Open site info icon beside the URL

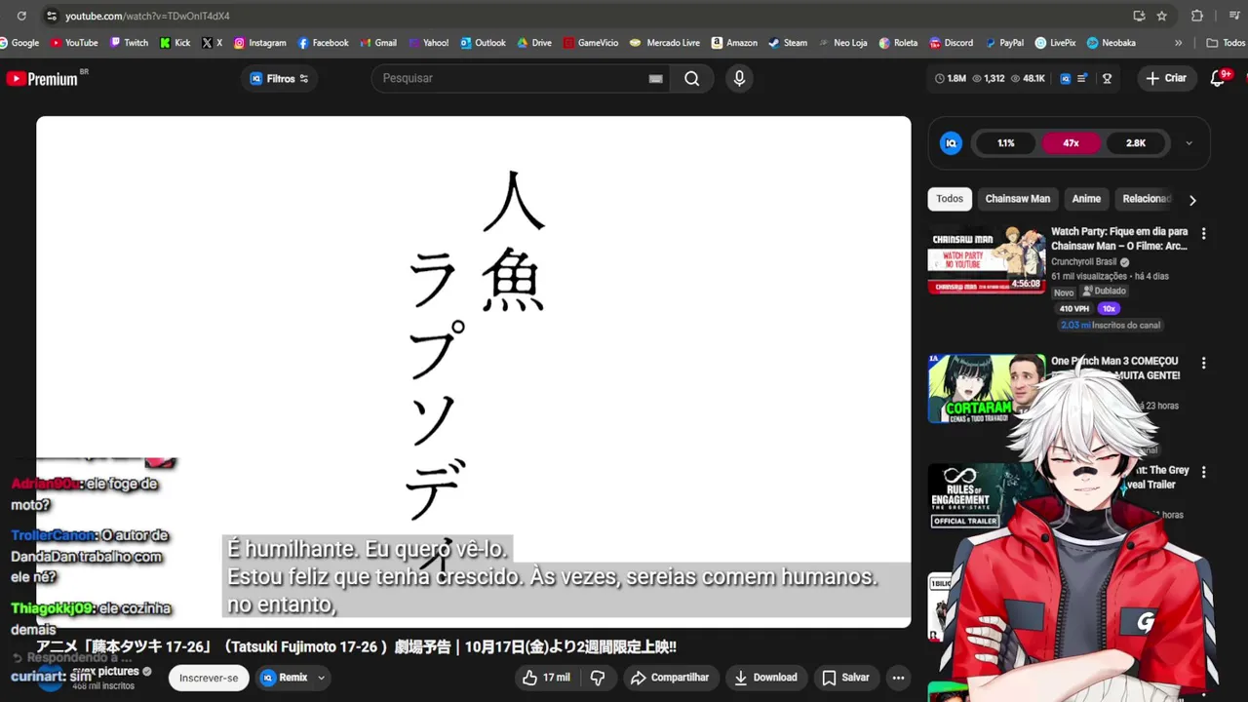(51, 16)
